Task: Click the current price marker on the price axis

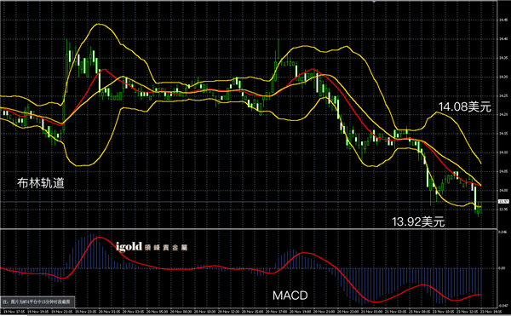Action: point(503,202)
